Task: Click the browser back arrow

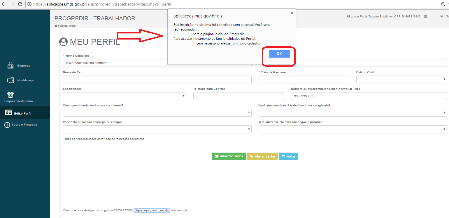Action: 4,4
